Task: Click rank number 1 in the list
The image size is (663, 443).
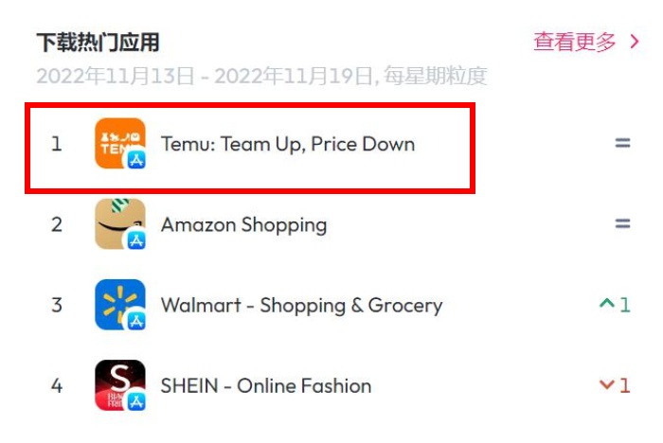Action: (x=57, y=144)
